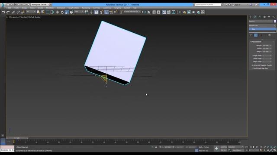Select the Bind to Space Warp tool
This screenshot has width=277, height=155.
tap(23, 12)
